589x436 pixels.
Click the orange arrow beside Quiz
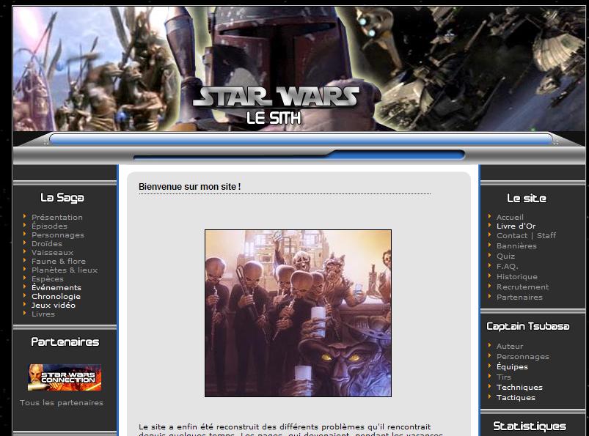pos(490,255)
